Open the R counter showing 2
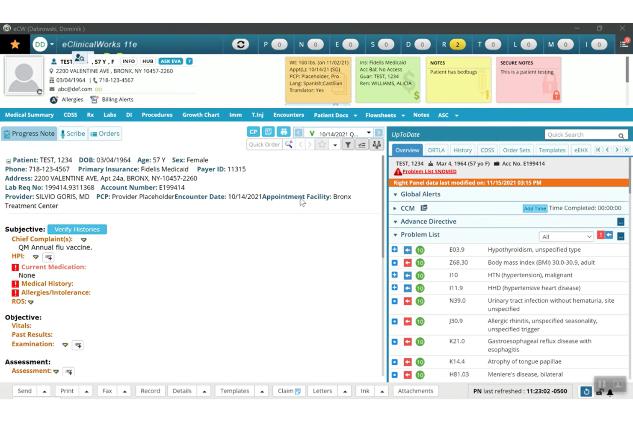633x422 pixels. (457, 44)
